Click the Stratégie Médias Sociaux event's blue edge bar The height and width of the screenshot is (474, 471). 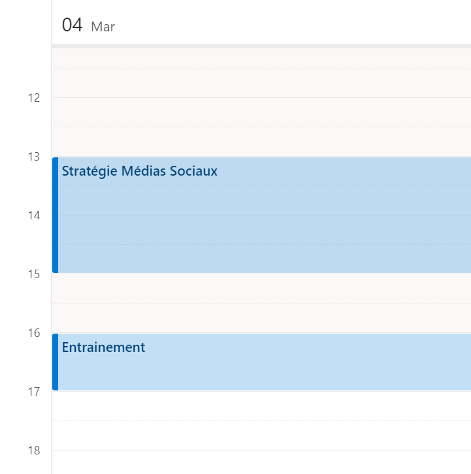(x=56, y=215)
